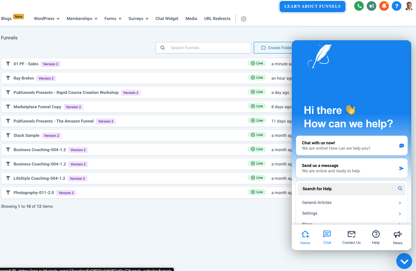The image size is (416, 271).
Task: Expand General Articles help category
Action: tap(351, 203)
